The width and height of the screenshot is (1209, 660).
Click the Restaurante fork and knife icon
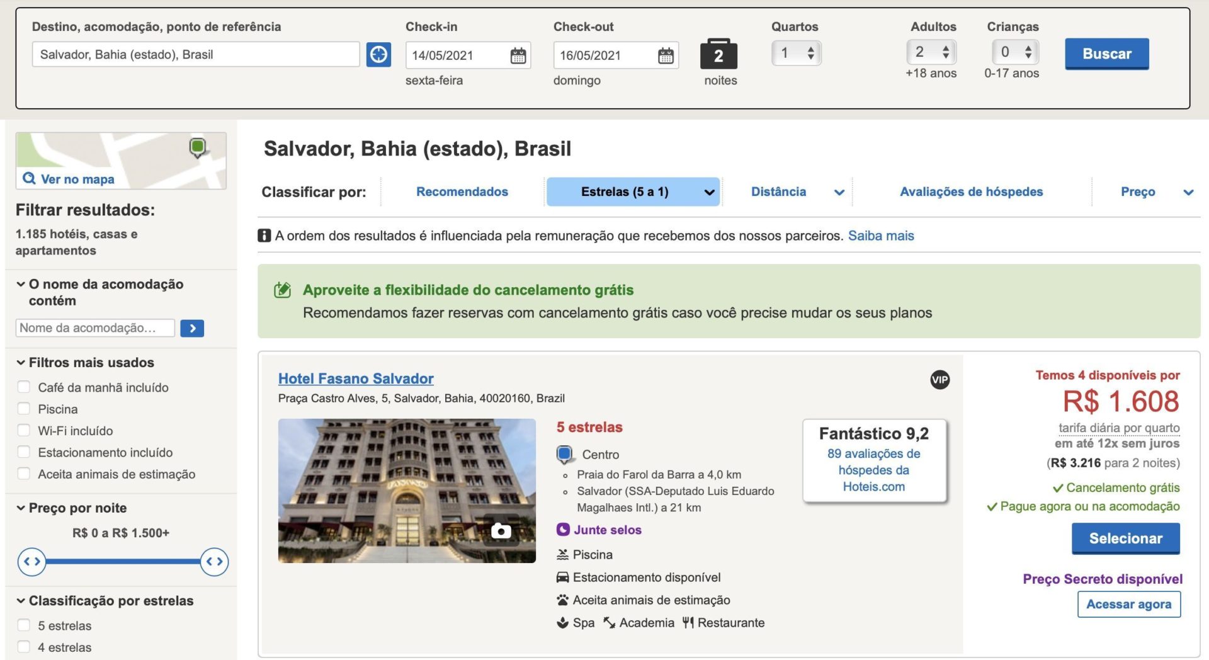coord(688,622)
